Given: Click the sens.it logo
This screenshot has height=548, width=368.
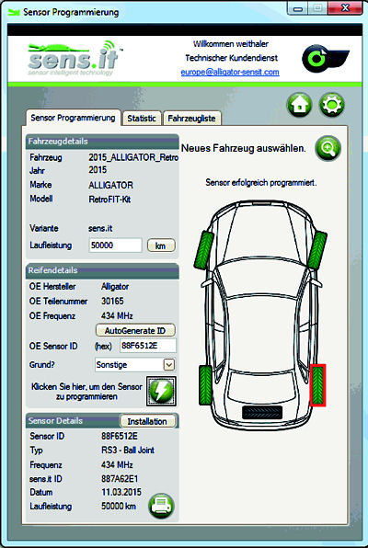Looking at the screenshot, I should [75, 58].
